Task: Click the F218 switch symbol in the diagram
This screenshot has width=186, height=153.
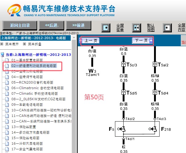Action: click(x=153, y=129)
